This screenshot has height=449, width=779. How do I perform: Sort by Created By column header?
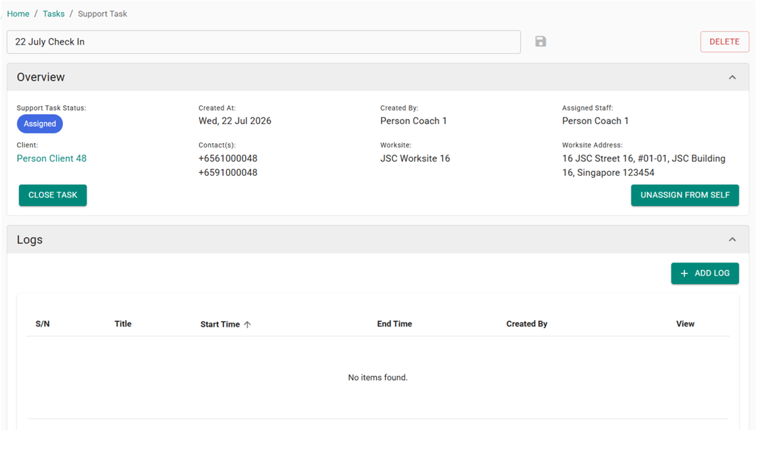527,324
